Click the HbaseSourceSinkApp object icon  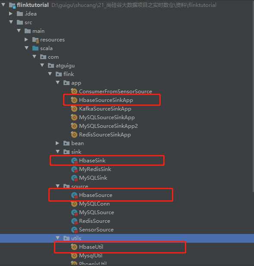click(74, 100)
